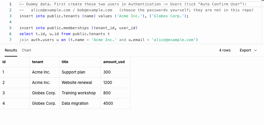Image resolution: width=264 pixels, height=125 pixels.
Task: Place cursor in the Dummy data comment line
Action: point(133,4)
